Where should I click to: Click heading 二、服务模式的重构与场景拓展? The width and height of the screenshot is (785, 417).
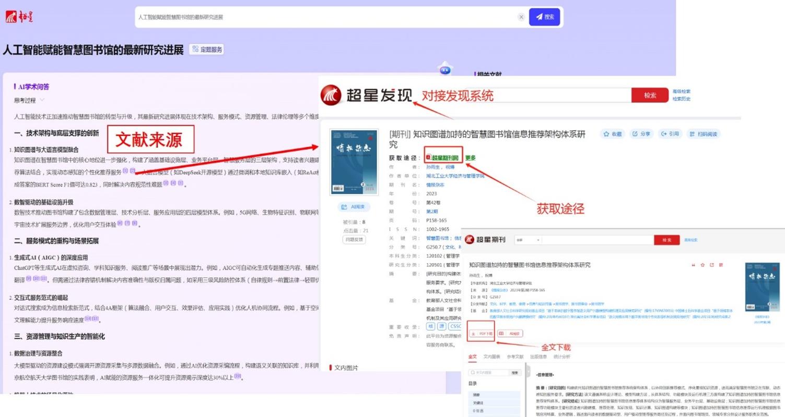click(x=56, y=241)
